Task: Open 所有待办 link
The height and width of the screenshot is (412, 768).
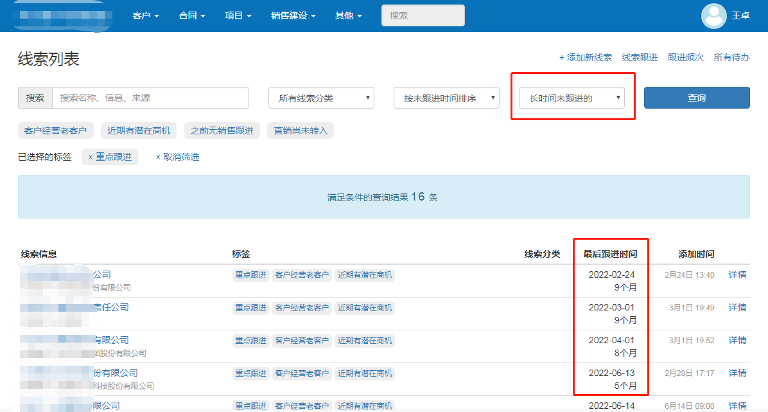Action: click(731, 57)
